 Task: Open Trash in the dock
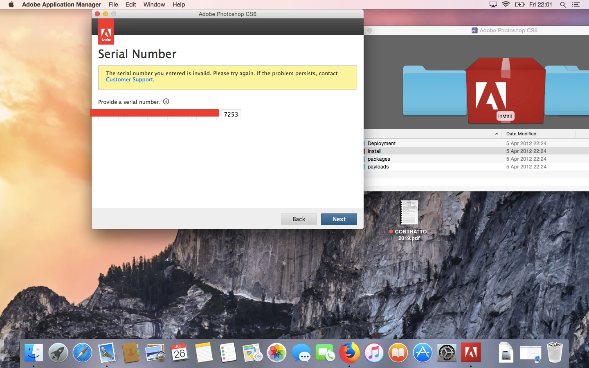point(555,352)
